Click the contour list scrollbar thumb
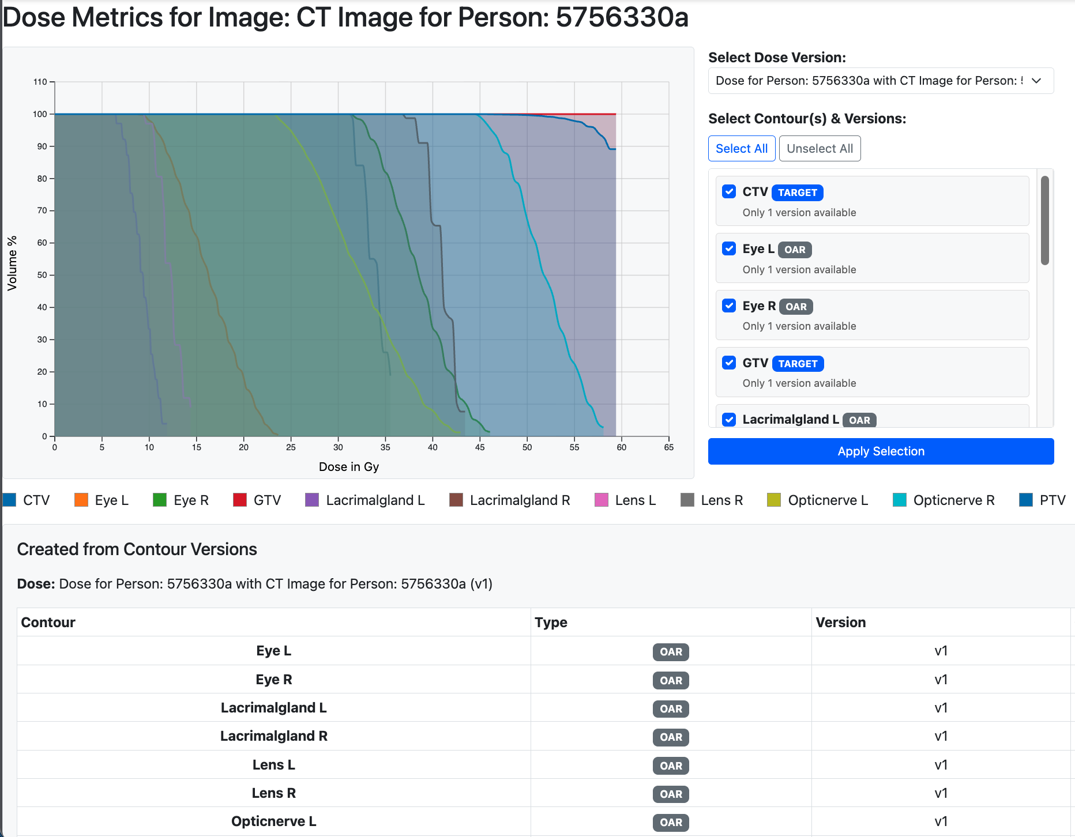This screenshot has height=837, width=1075. point(1044,221)
